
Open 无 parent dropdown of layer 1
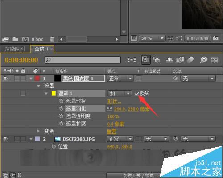[x=198, y=79]
